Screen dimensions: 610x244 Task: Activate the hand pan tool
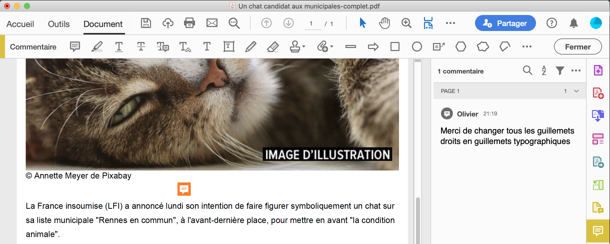(x=384, y=23)
